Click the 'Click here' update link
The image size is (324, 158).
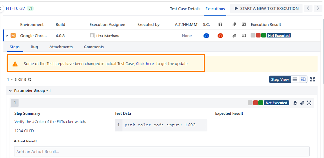click(x=145, y=64)
